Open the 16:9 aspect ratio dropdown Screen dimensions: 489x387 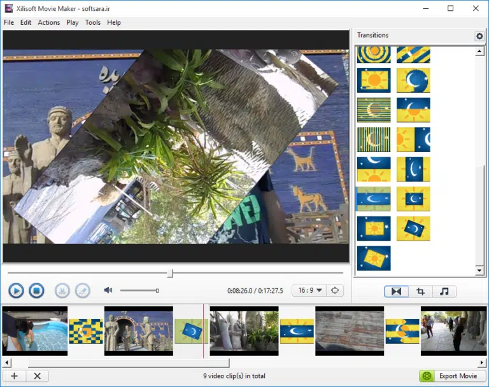pyautogui.click(x=309, y=290)
